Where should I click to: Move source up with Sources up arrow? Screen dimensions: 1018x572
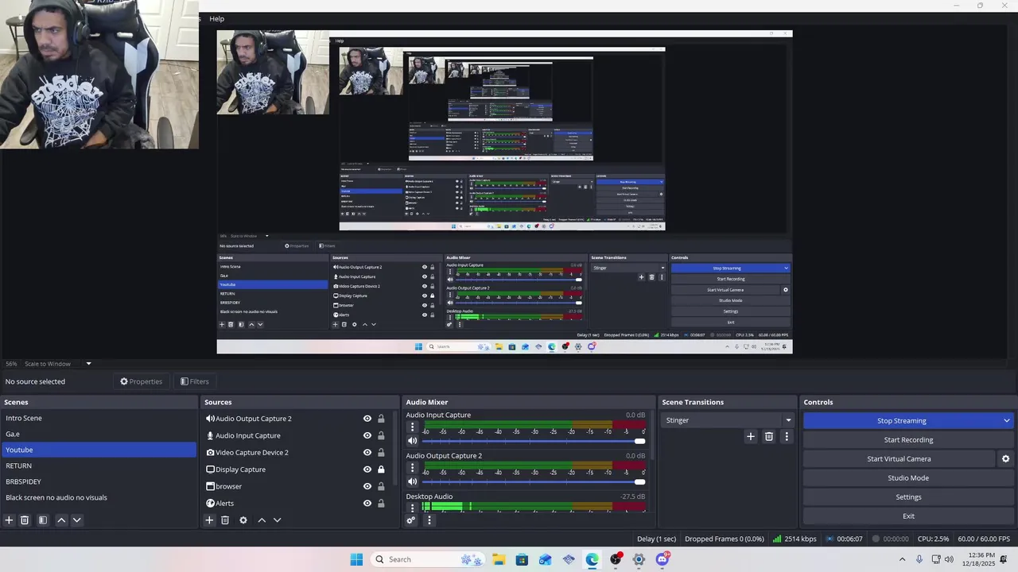tap(262, 520)
